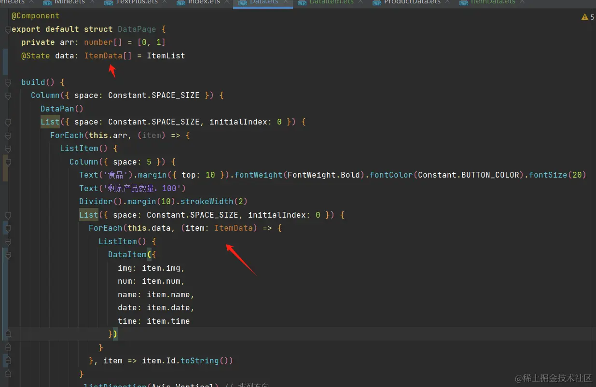Click strokeWidth(2) call
This screenshot has height=387, width=596.
[214, 201]
